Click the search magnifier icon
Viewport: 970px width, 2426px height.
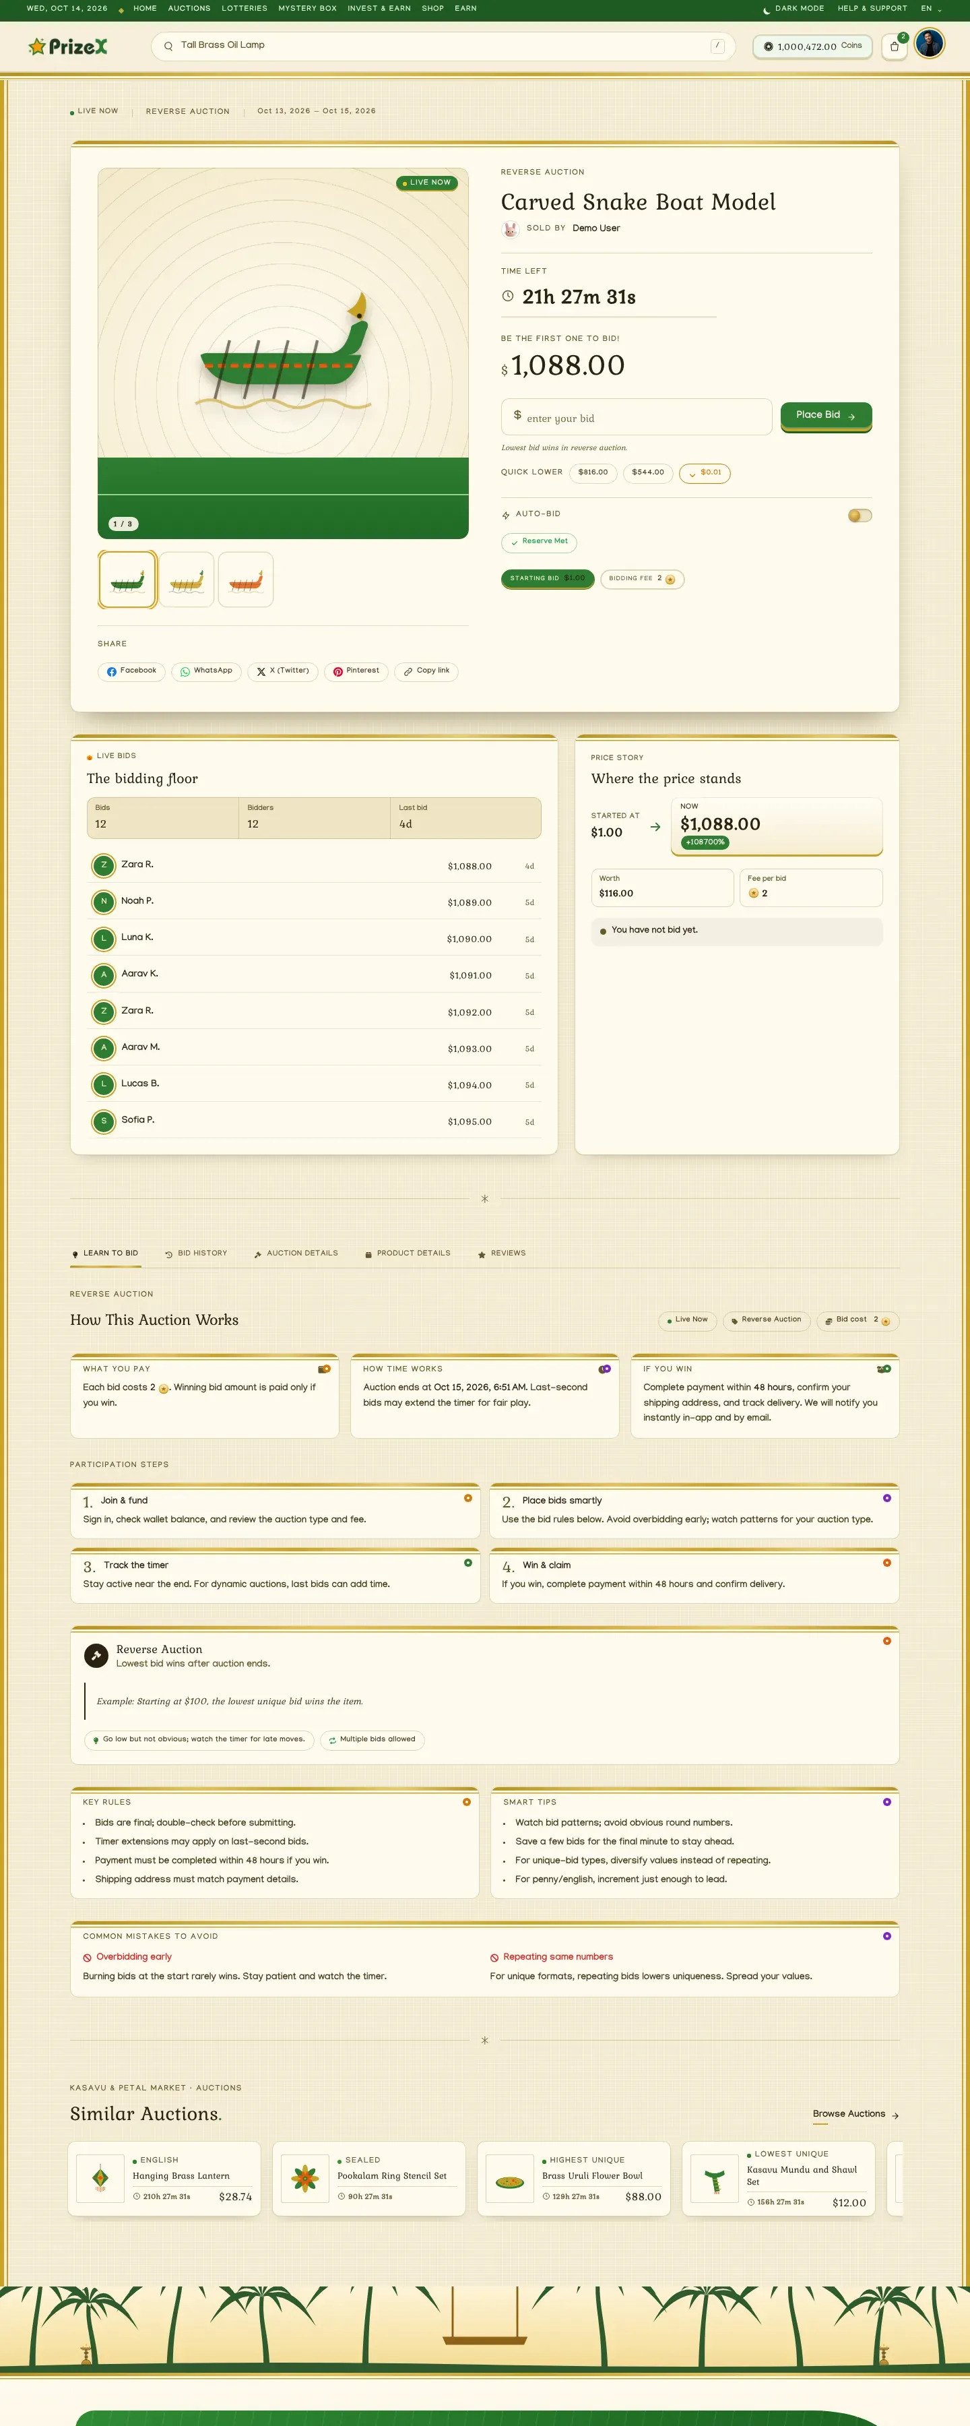pos(168,45)
